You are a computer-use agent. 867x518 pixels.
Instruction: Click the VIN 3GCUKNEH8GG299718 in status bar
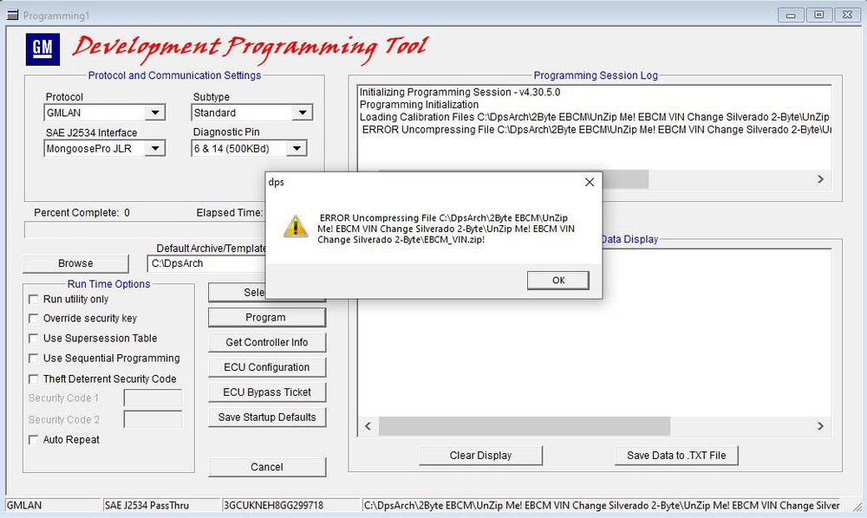click(x=273, y=505)
